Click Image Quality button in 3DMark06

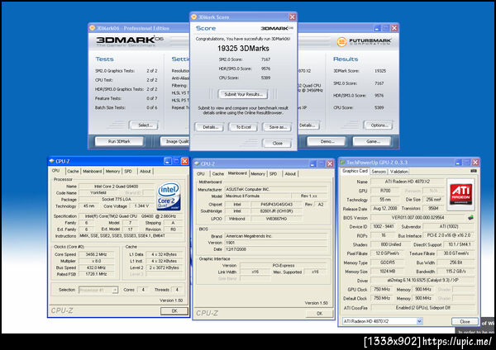175,141
